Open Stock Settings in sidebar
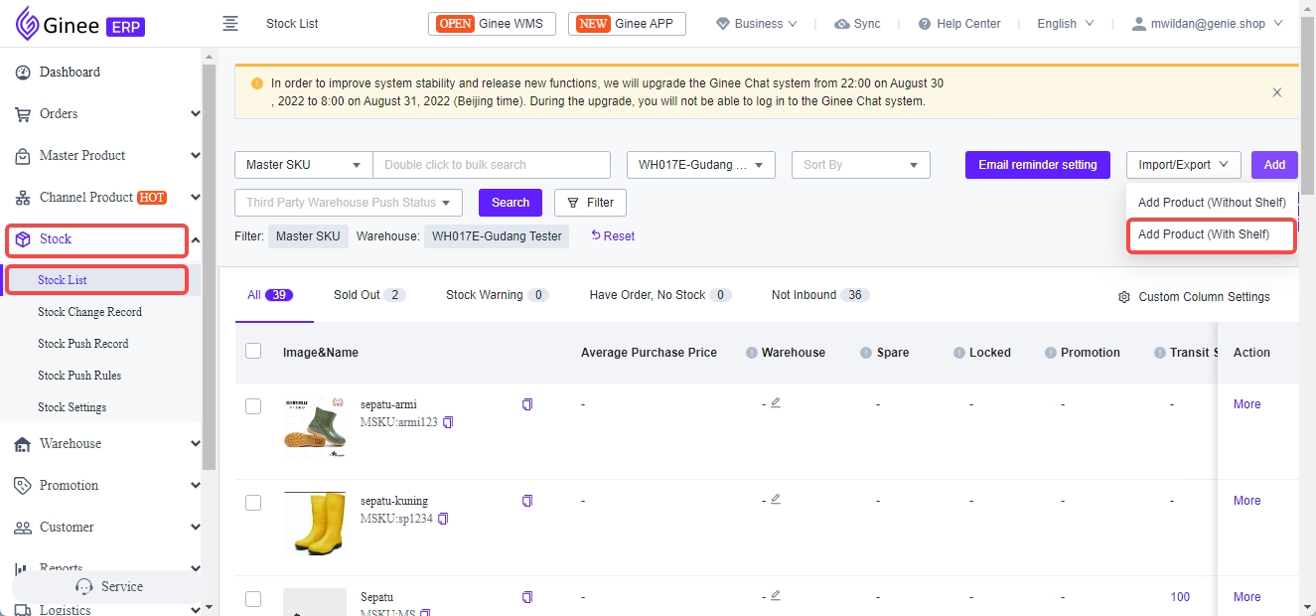The height and width of the screenshot is (616, 1316). (72, 407)
